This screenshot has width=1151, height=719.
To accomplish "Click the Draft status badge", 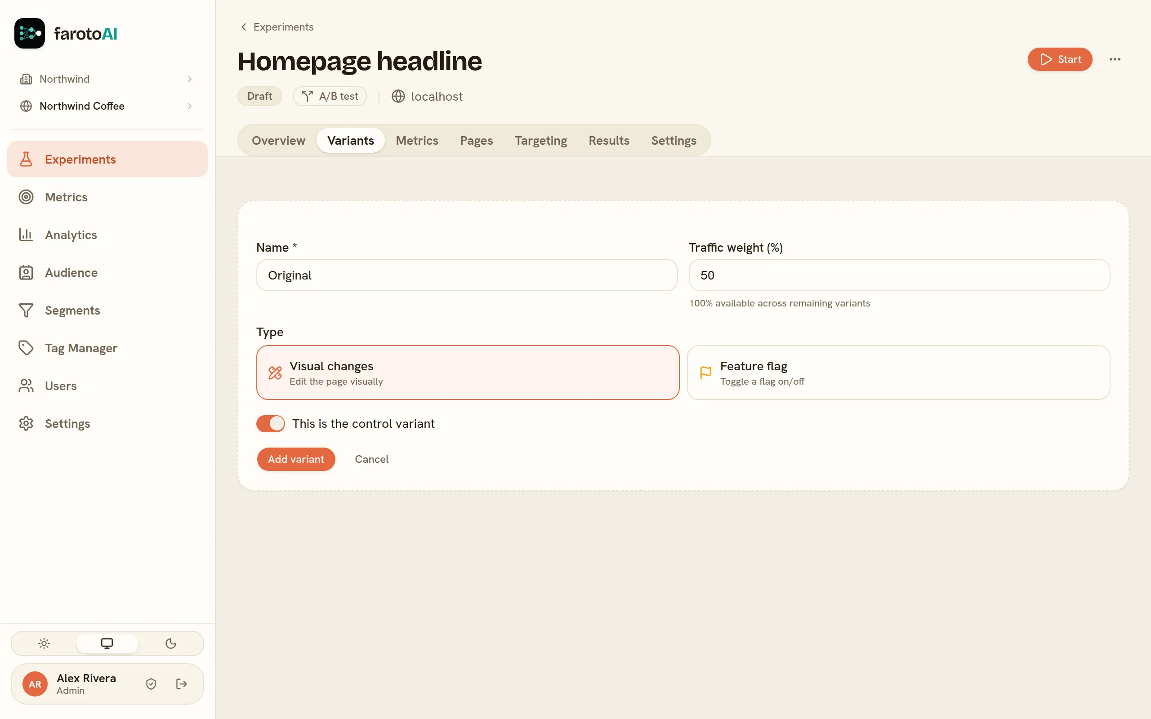I will coord(260,96).
